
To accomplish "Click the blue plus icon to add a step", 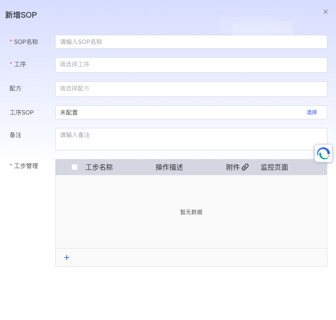I will pyautogui.click(x=67, y=258).
